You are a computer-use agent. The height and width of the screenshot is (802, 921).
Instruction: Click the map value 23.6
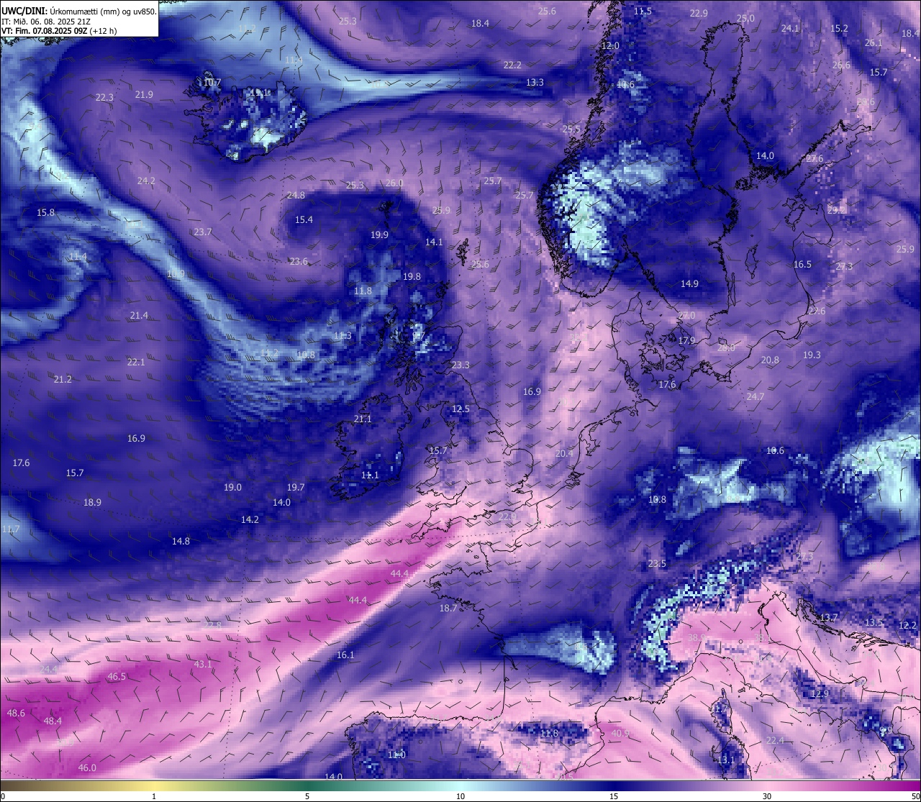[299, 261]
